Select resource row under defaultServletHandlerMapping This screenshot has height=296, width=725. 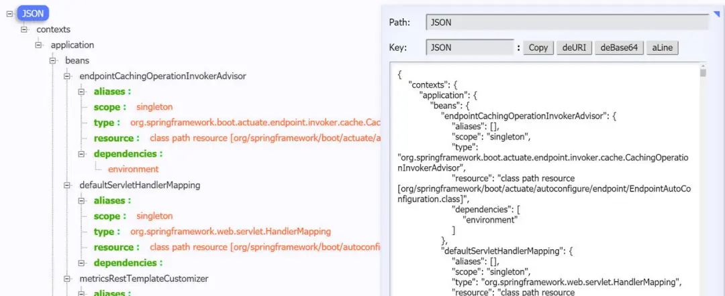tap(237, 247)
